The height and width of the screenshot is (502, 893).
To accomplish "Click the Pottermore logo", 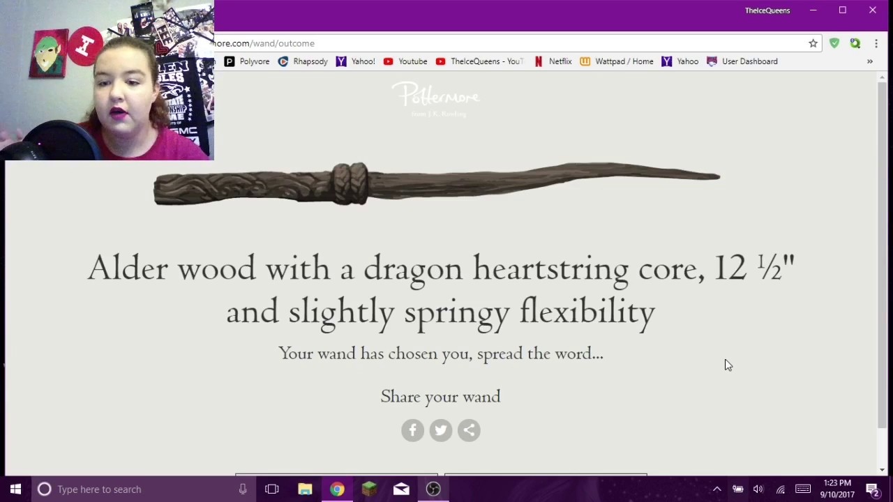I will [436, 99].
